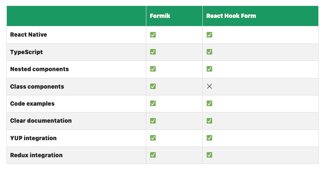The height and width of the screenshot is (170, 326).
Task: Click React Hook Form checkmark for Nested components
Action: tap(209, 69)
